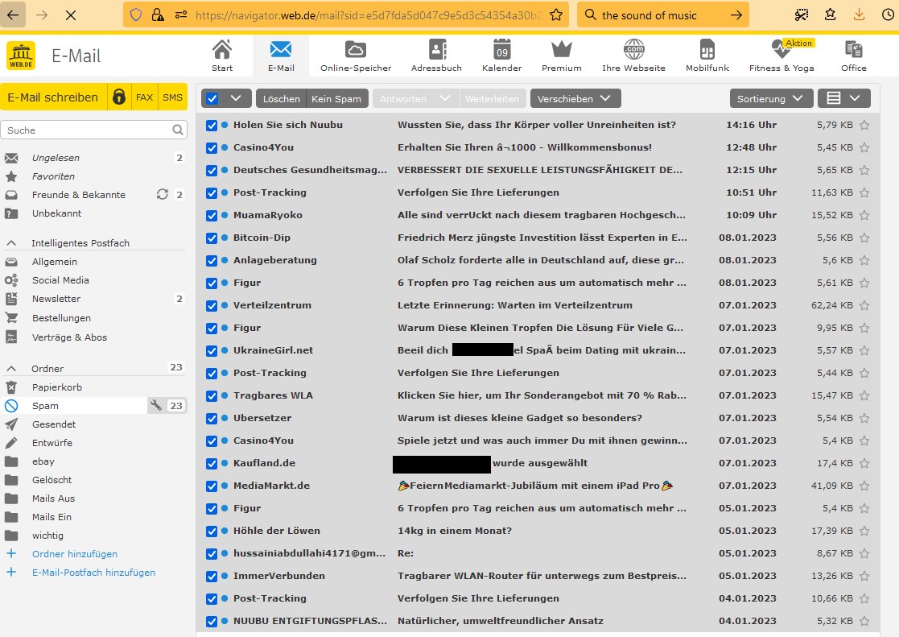Open the ebay folder

[43, 461]
